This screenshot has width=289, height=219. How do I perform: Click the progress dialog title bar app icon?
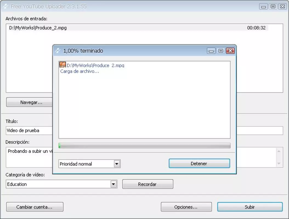click(58, 51)
